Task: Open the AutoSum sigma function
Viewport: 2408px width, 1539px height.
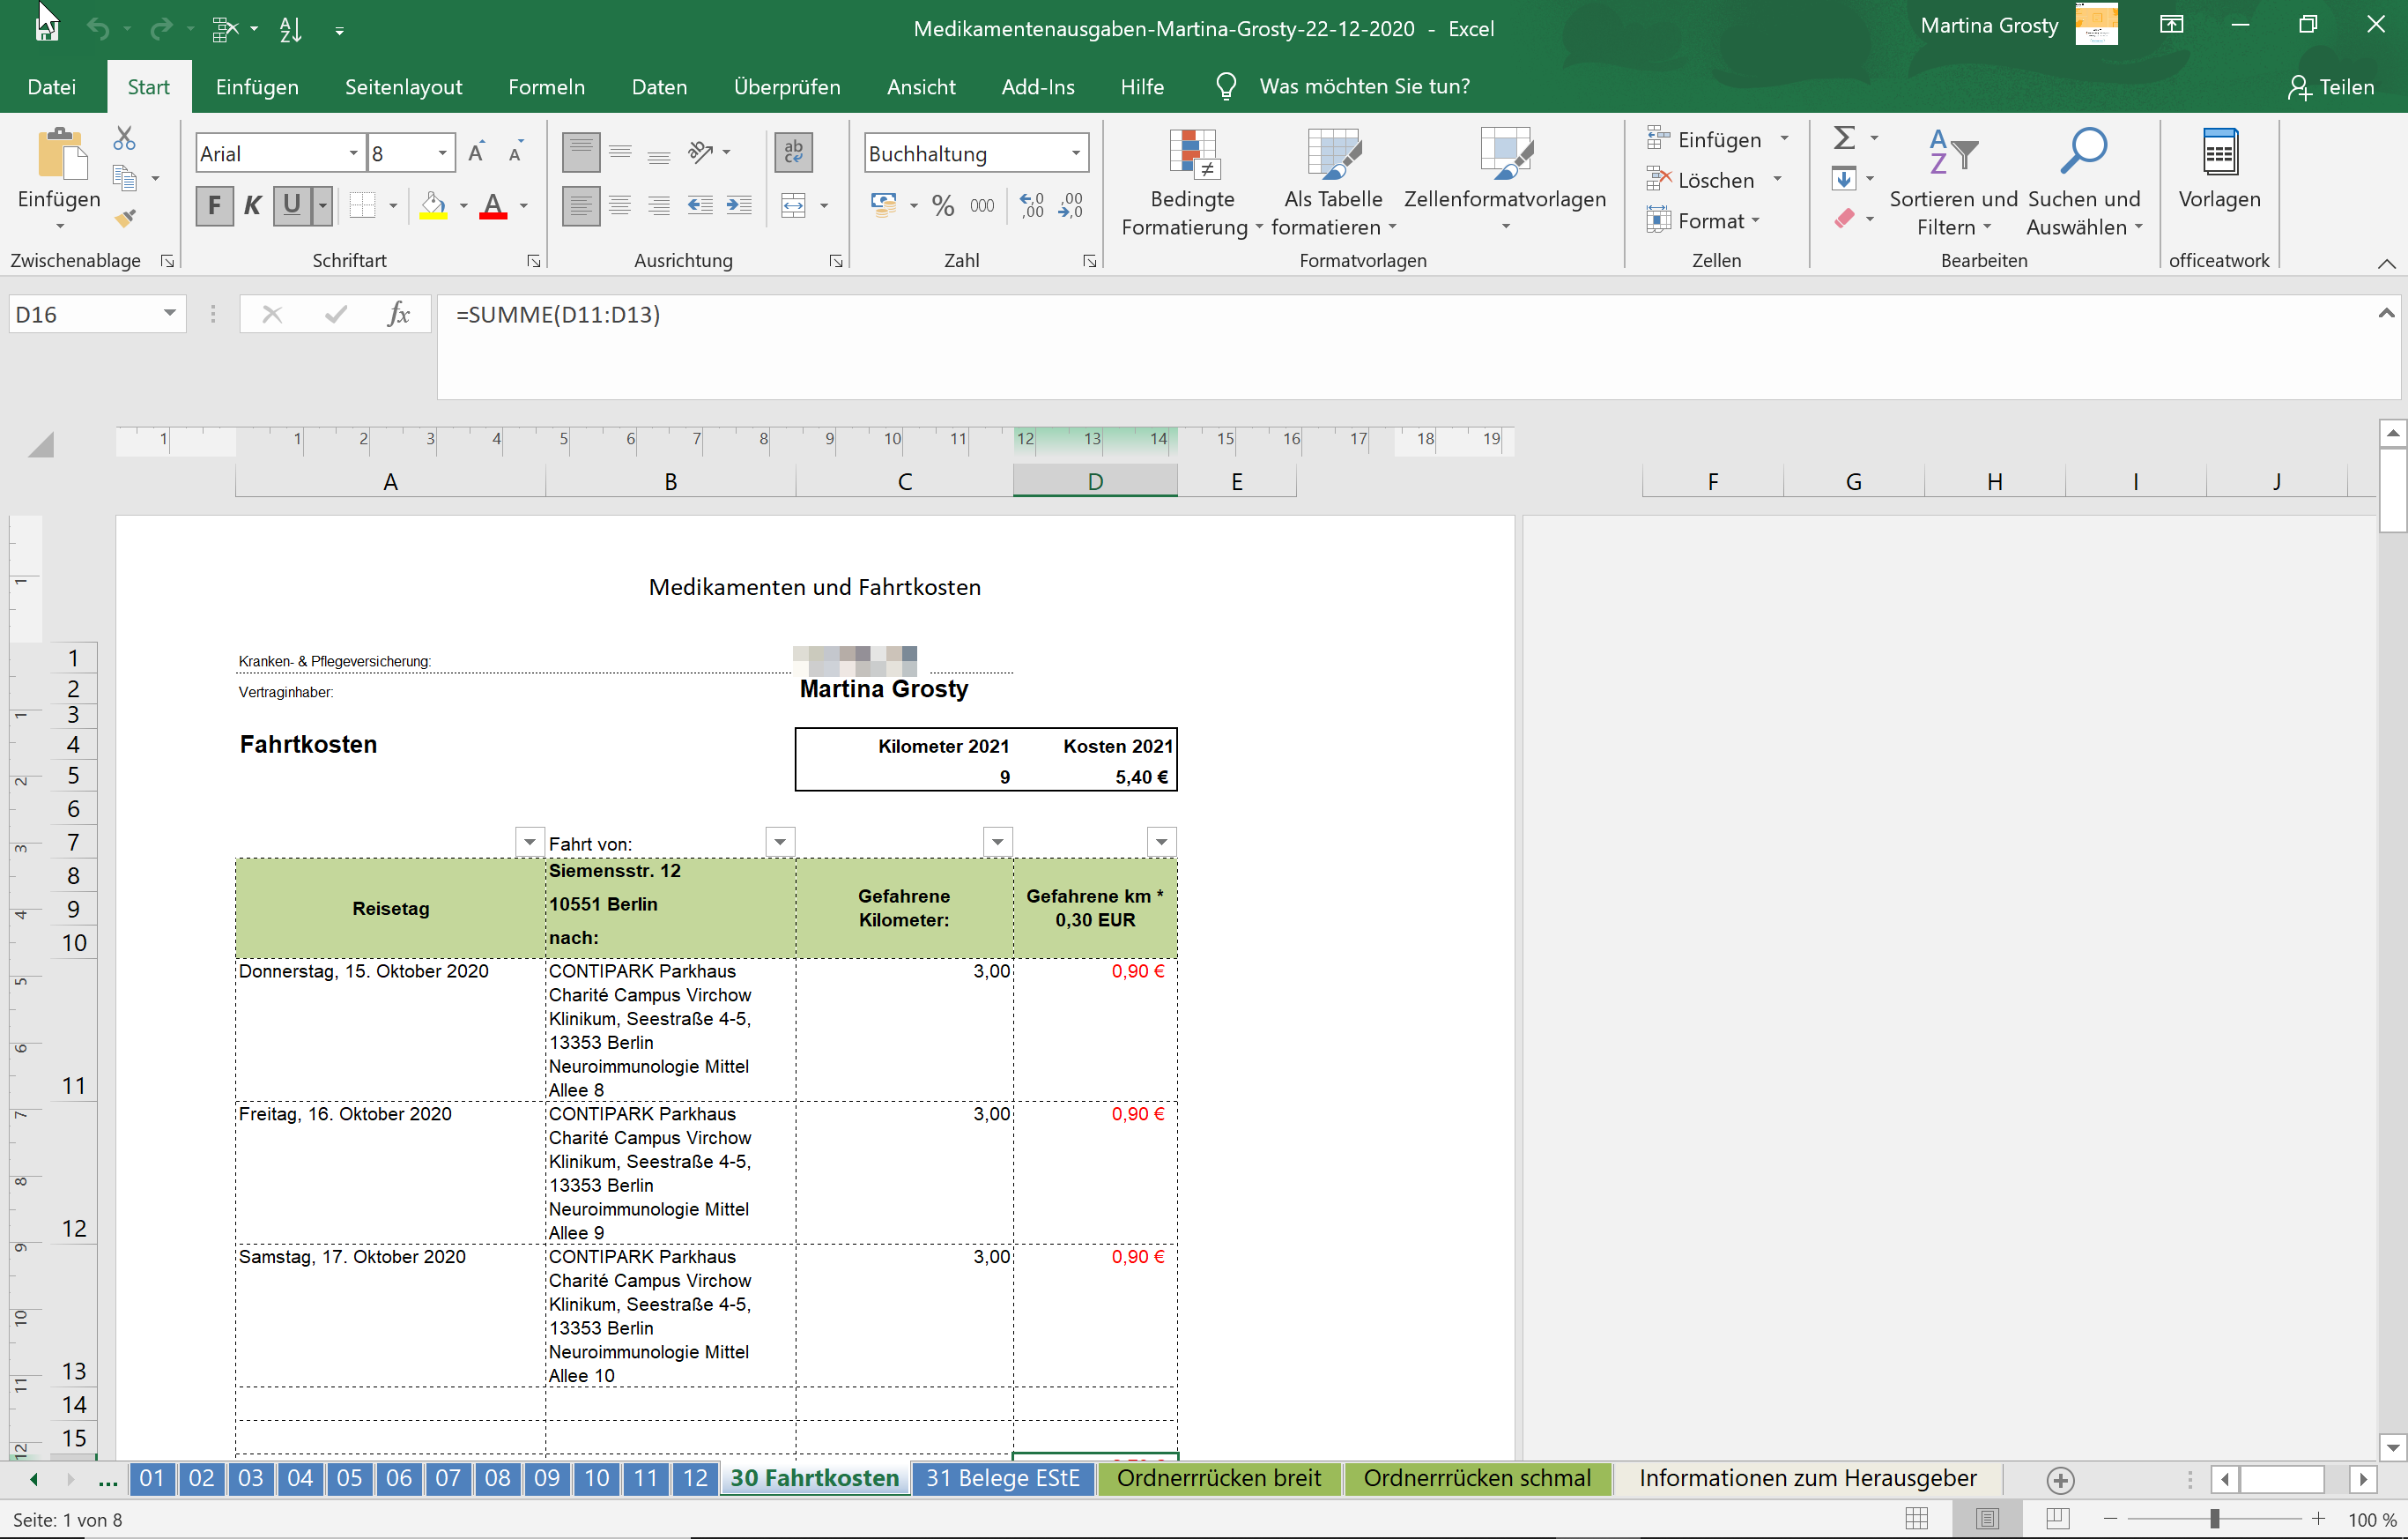Action: point(1845,138)
